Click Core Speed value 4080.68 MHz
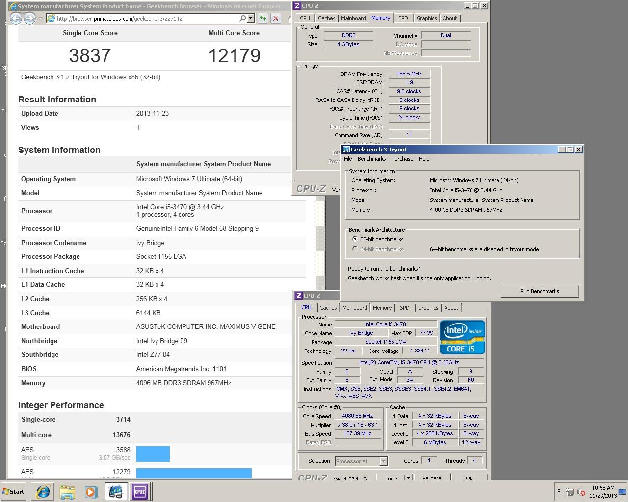The image size is (628, 502). 358,416
